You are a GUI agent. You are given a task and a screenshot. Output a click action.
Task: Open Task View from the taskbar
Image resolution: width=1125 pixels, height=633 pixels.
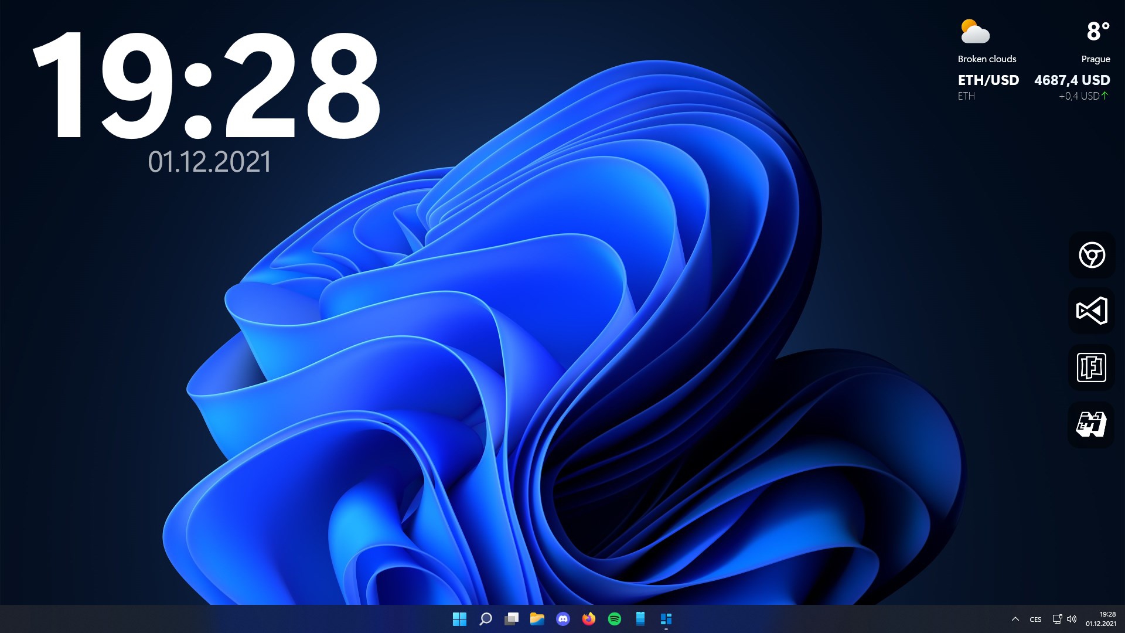[512, 618]
